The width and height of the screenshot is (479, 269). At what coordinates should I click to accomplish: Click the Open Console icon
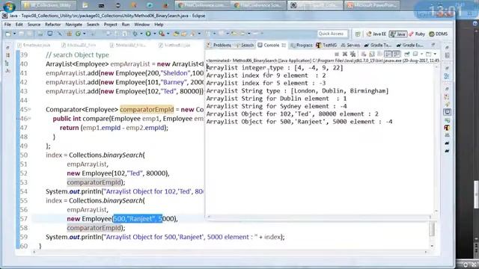pos(429,54)
